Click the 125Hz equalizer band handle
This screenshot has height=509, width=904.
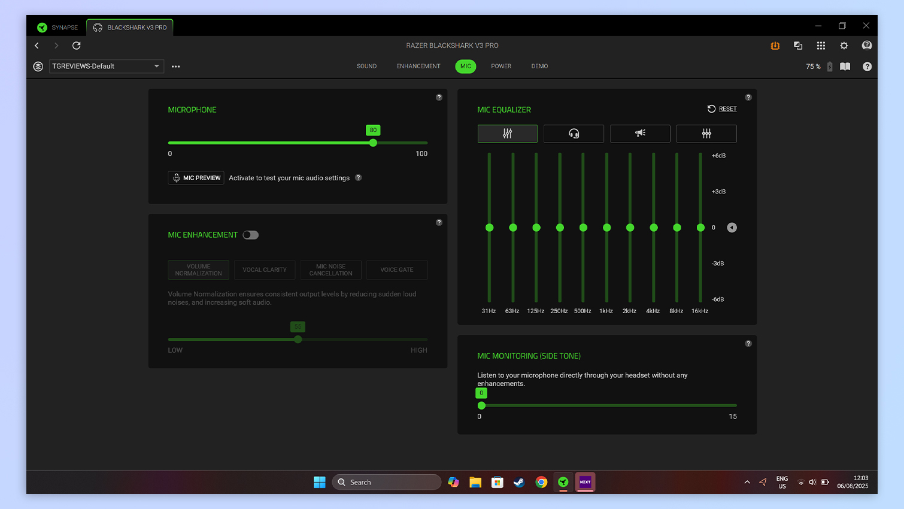(x=536, y=228)
